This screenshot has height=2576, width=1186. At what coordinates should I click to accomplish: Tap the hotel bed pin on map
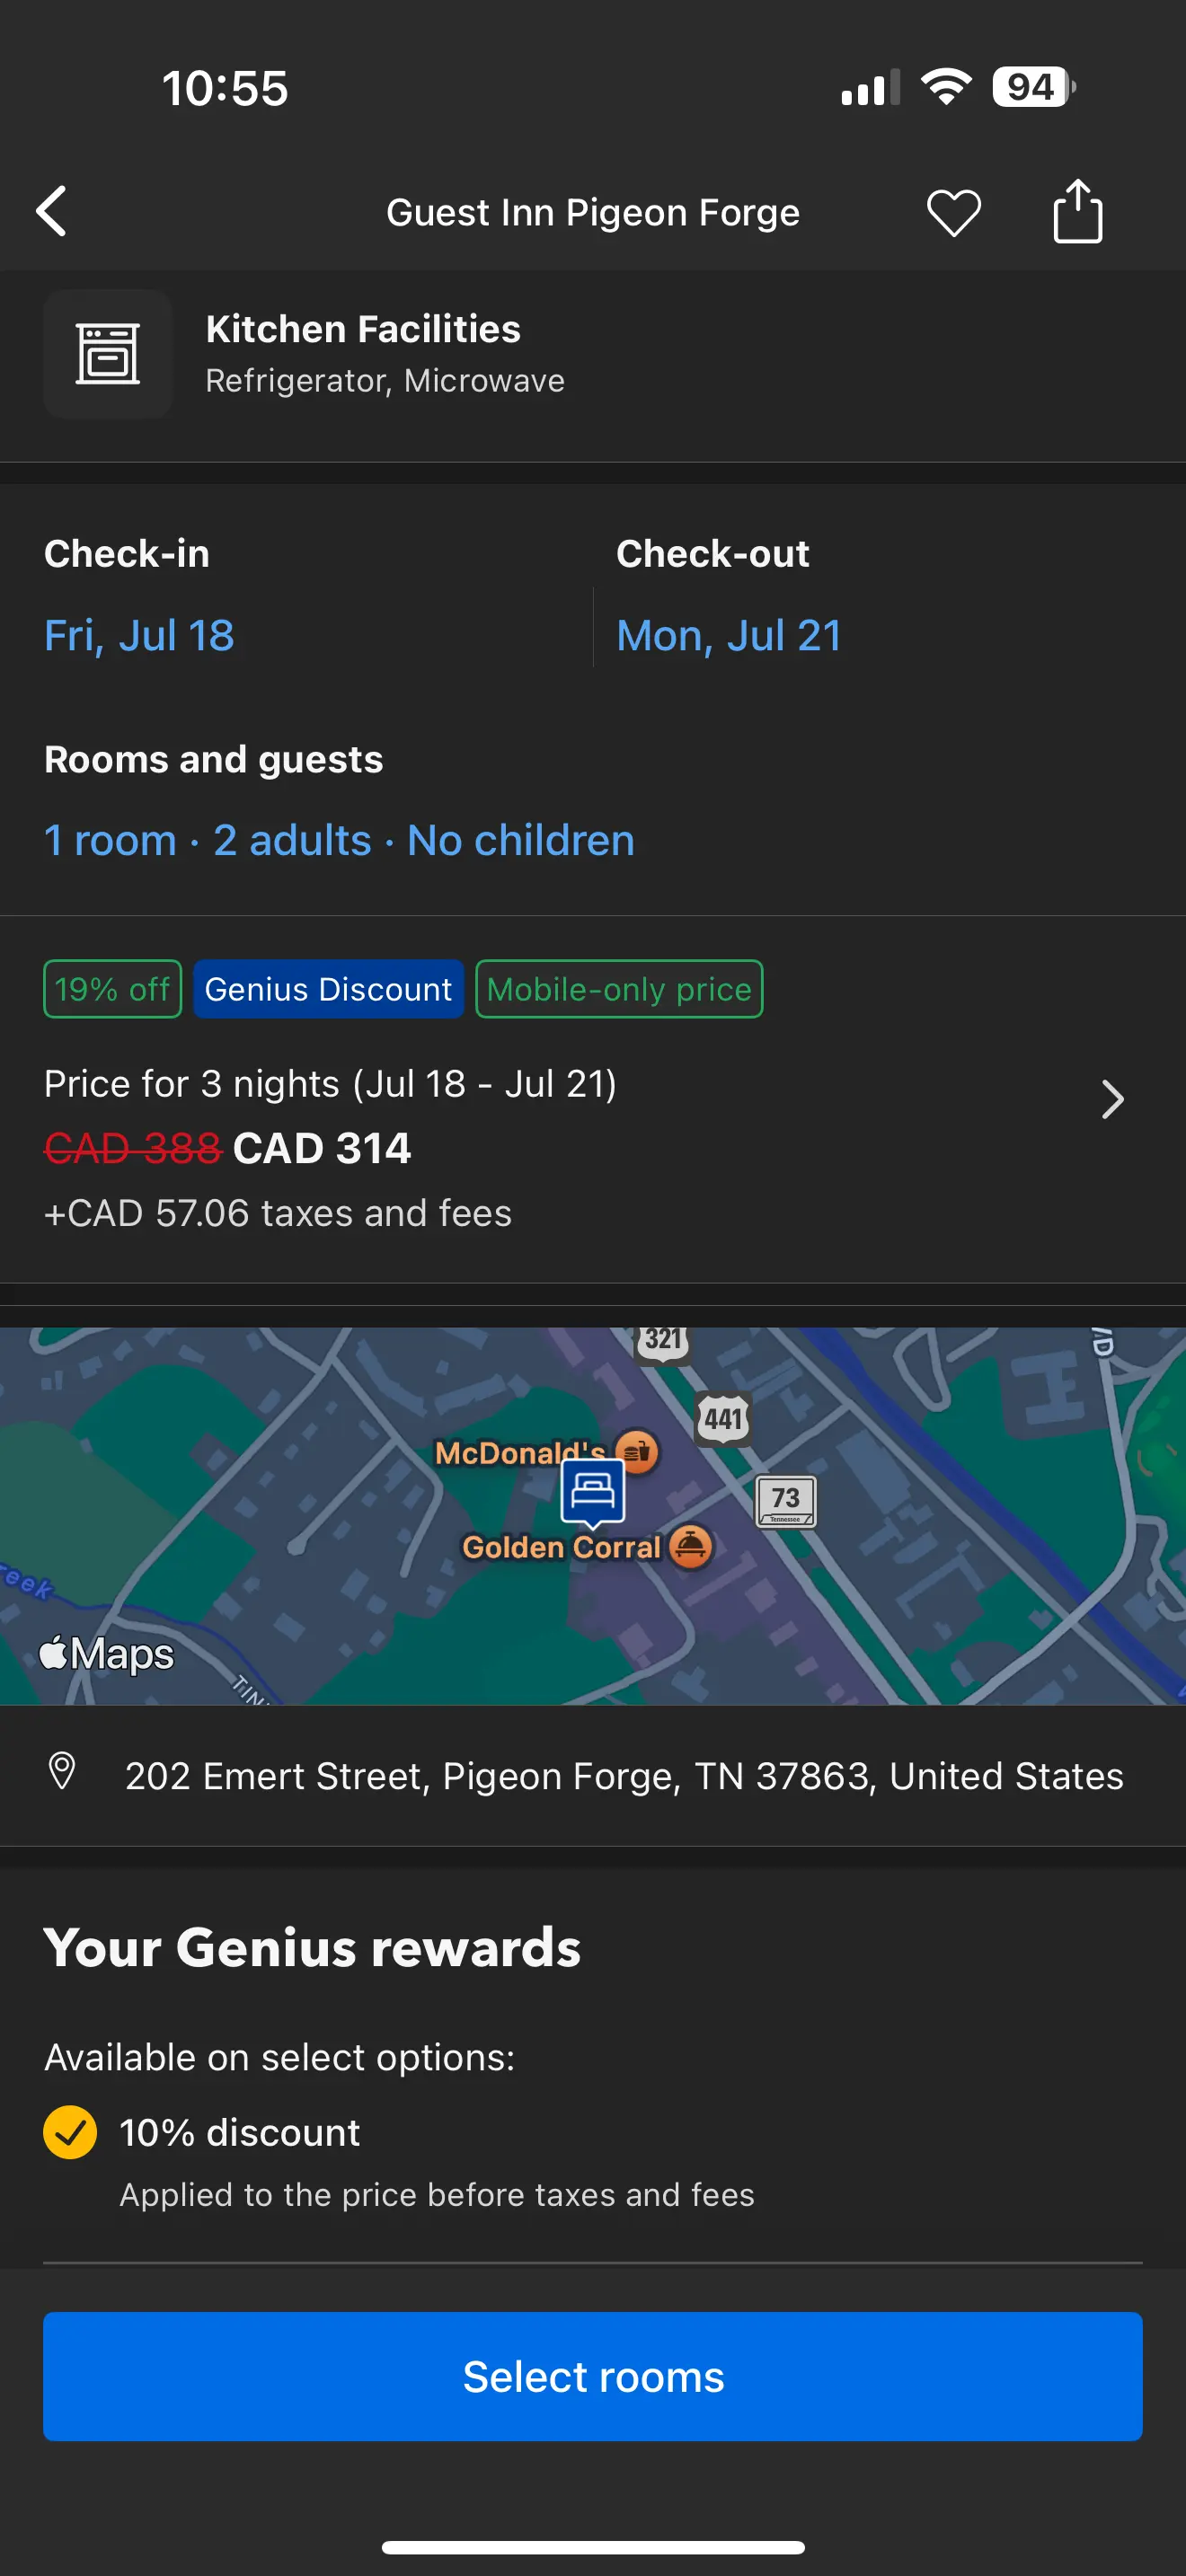(x=593, y=1492)
